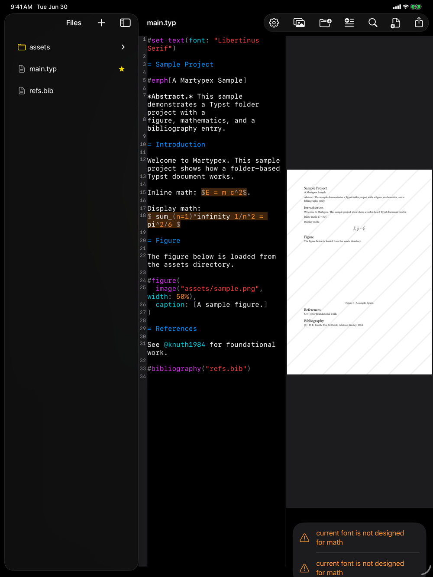Image resolution: width=433 pixels, height=577 pixels.
Task: Open the settings gear in toolbar
Action: 274,23
